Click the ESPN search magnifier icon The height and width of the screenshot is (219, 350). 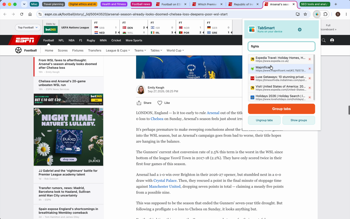pyautogui.click(x=324, y=40)
